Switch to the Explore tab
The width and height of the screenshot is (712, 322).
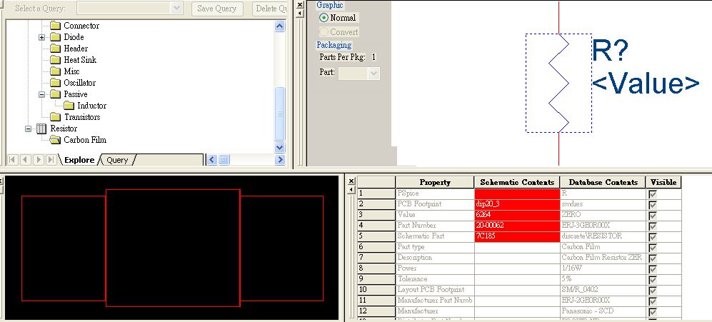(79, 160)
